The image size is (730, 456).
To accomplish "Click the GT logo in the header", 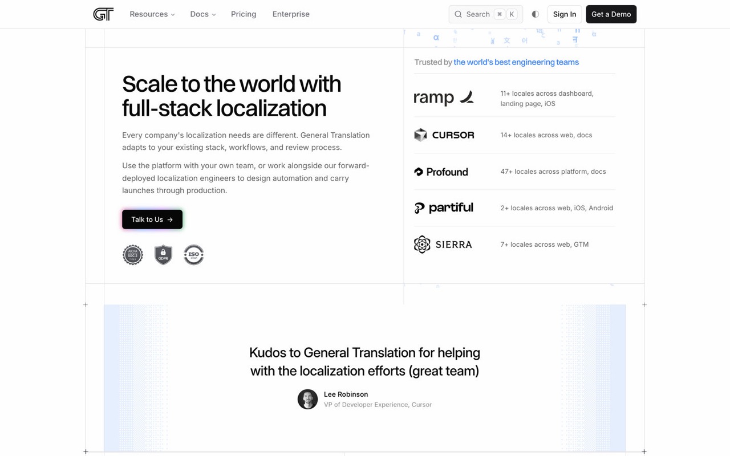I will (x=103, y=14).
